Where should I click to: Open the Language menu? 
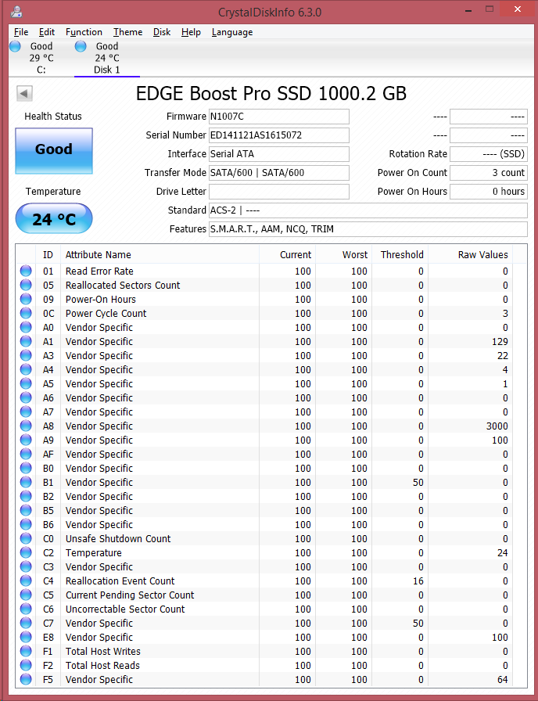pos(232,32)
